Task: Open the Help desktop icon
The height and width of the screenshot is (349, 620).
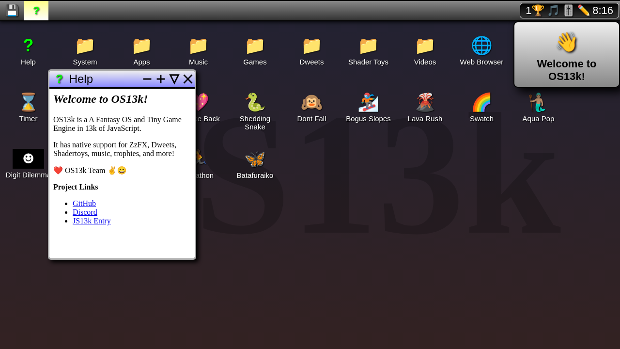Action: coord(28,50)
